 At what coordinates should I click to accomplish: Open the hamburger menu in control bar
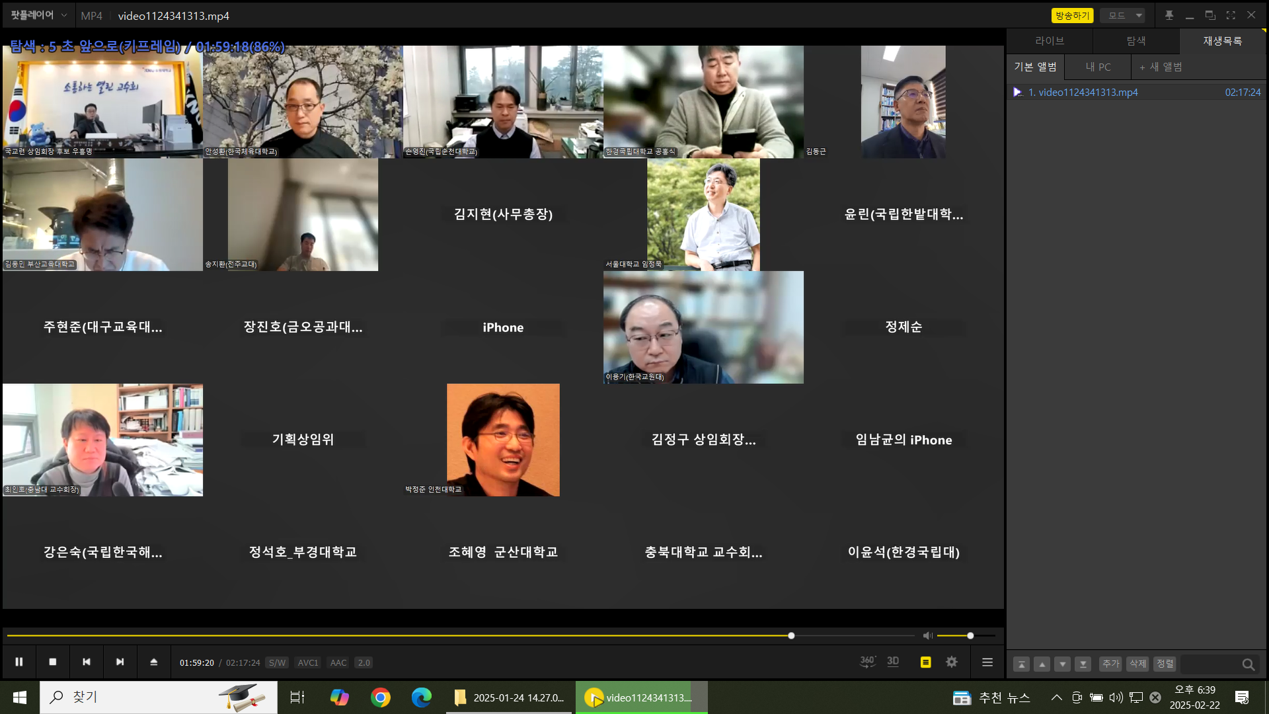point(987,662)
